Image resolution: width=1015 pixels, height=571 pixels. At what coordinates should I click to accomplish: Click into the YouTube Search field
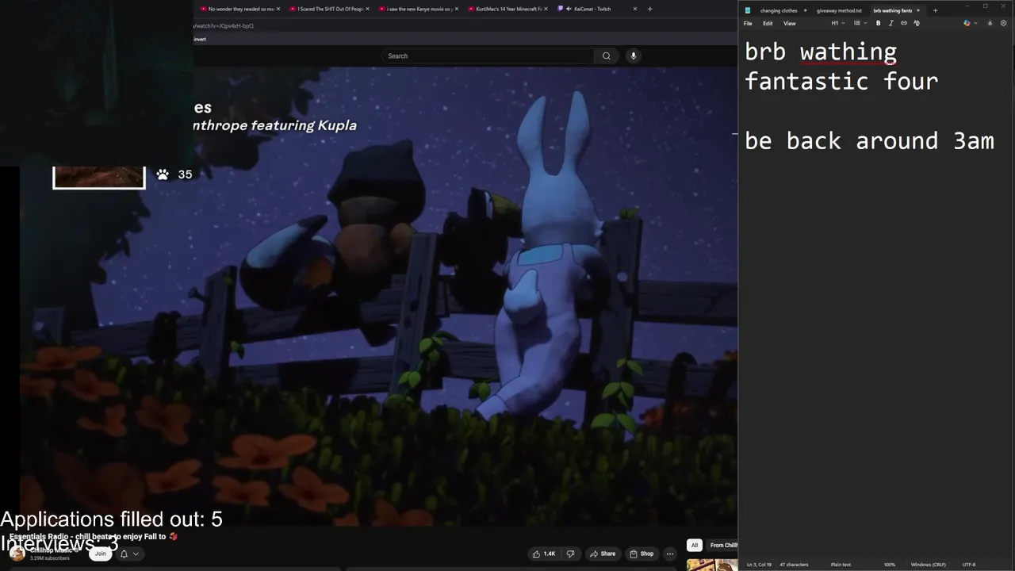(x=488, y=56)
